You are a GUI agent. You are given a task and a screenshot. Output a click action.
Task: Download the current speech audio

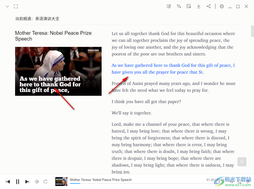click(199, 6)
